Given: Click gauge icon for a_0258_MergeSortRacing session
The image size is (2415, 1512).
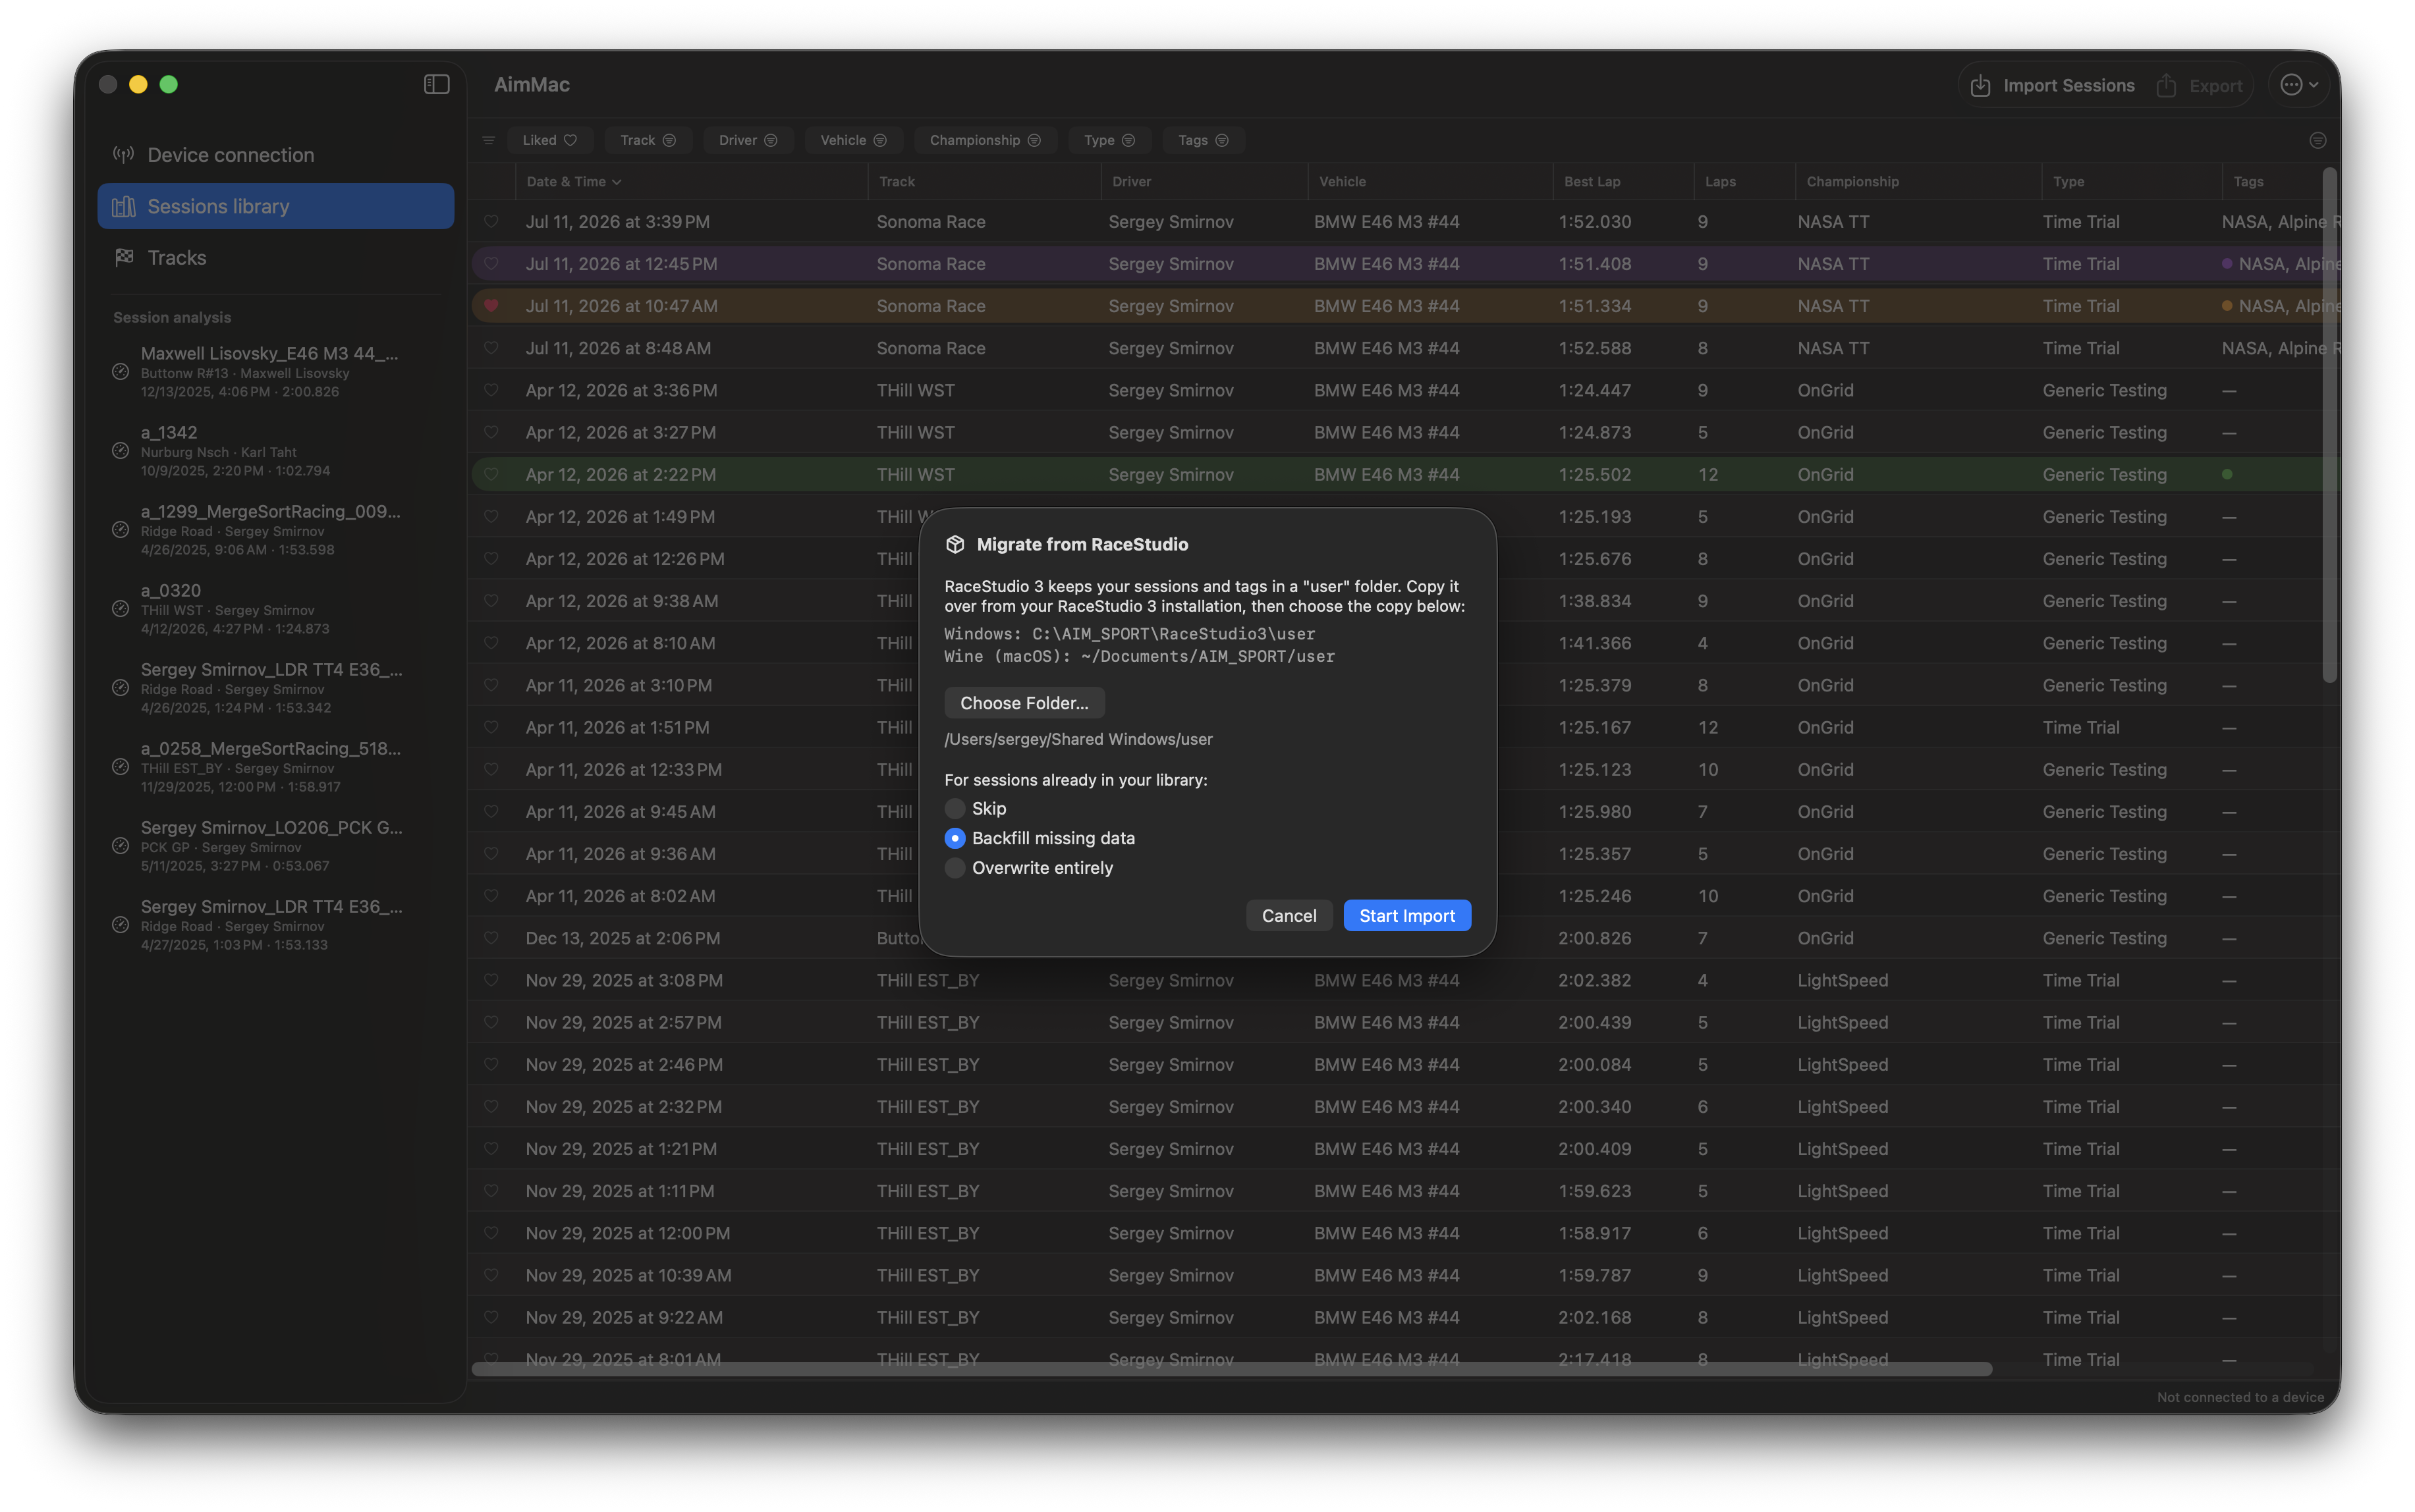Looking at the screenshot, I should coord(120,766).
